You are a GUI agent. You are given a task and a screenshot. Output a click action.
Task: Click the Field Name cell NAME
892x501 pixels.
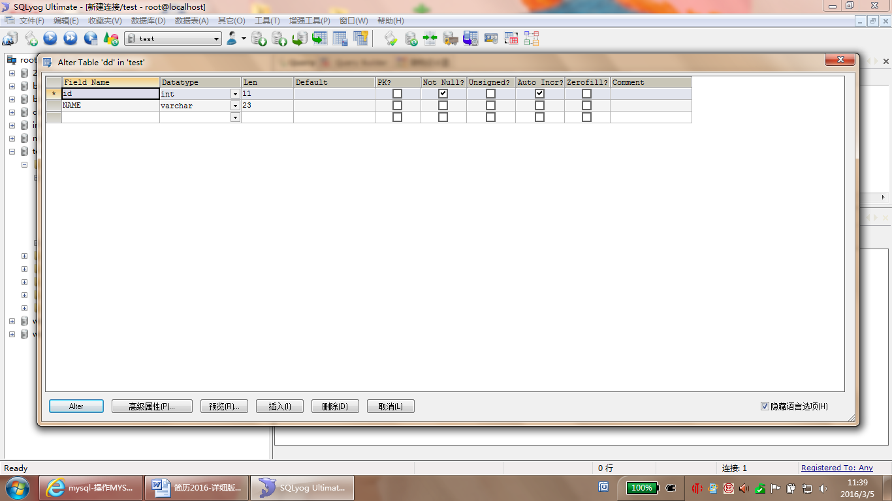(x=110, y=106)
